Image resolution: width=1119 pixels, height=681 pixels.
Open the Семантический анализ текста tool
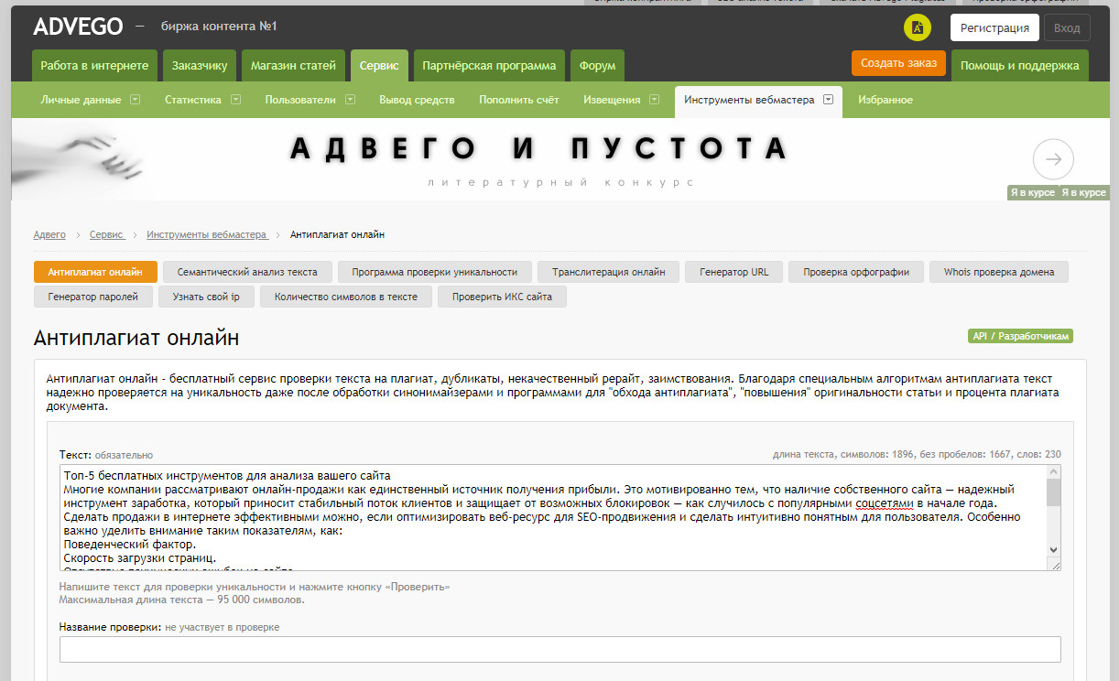click(247, 272)
